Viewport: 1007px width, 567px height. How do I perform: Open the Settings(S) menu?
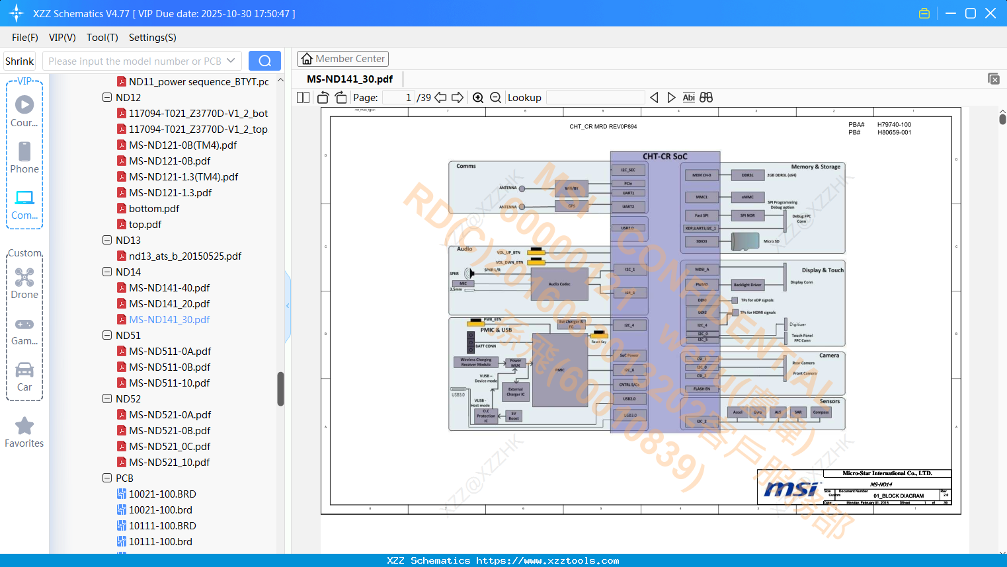click(153, 38)
